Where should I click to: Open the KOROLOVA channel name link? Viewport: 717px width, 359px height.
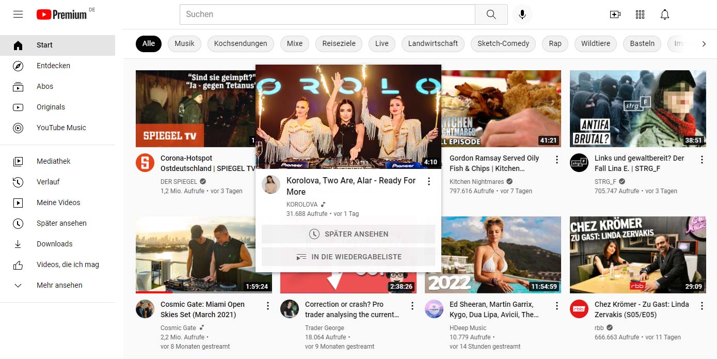click(x=302, y=205)
